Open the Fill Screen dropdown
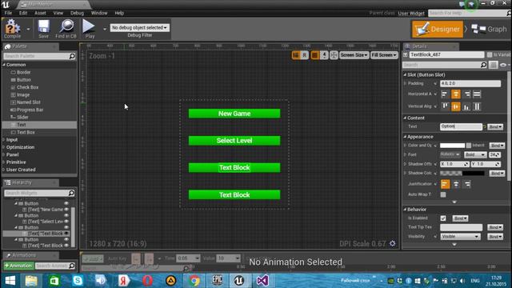This screenshot has height=288, width=512. pyautogui.click(x=384, y=55)
